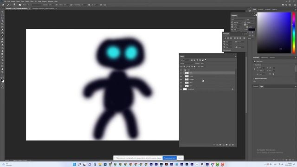Viewport: 297px width, 167px height.
Task: Open the Filter menu
Action: [32, 1]
